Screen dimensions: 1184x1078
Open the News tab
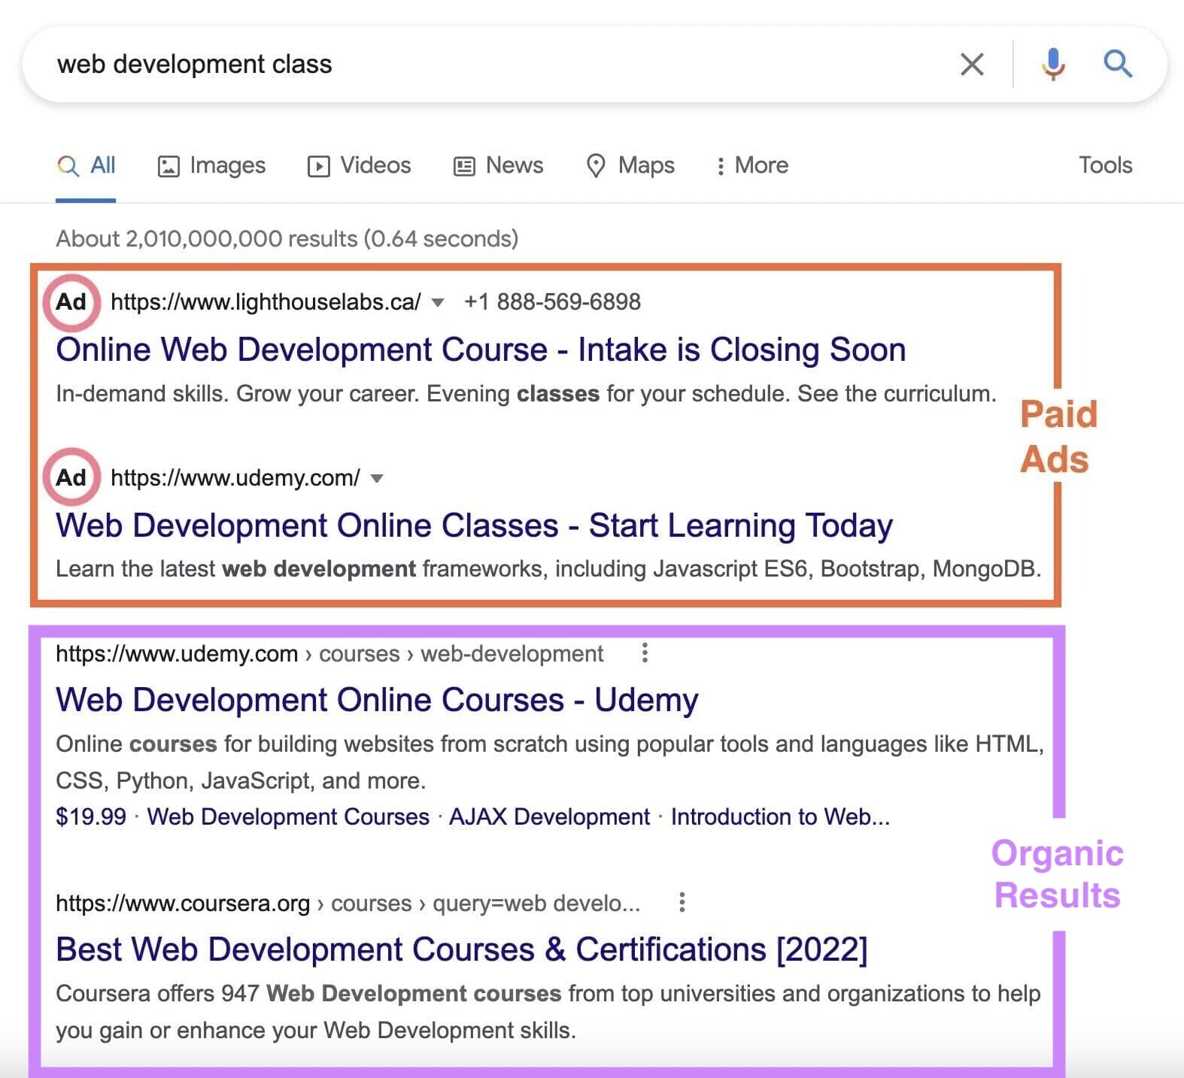pyautogui.click(x=498, y=165)
